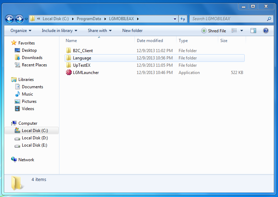Select the UpTestEX folder row

(x=82, y=65)
